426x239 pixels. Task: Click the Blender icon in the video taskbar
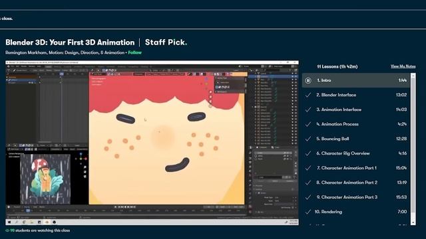point(47,222)
